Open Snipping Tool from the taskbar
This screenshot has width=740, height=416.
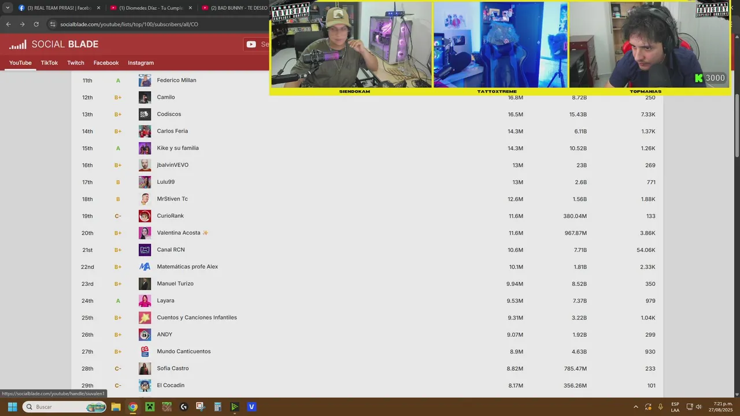tap(201, 407)
